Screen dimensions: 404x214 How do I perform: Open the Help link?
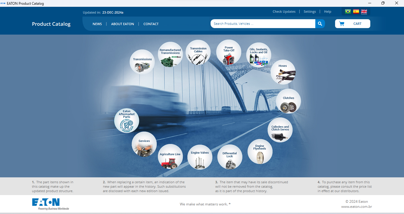(x=328, y=12)
